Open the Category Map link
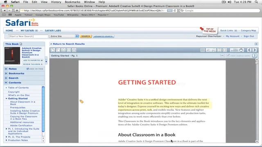Viewport: 262px width, 147px height. (248, 31)
